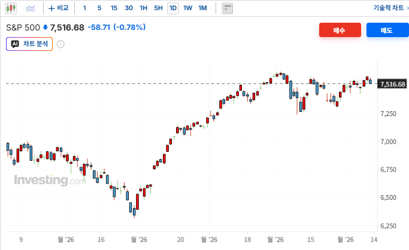
Task: Click the 14 date axis label
Action: 374,240
